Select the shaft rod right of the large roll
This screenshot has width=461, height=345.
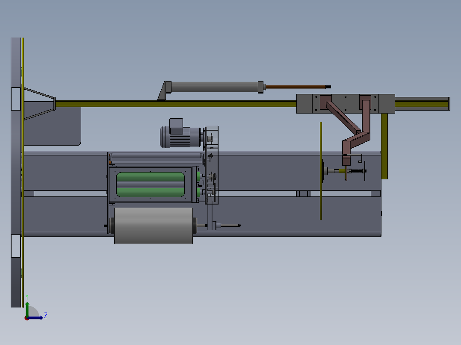[x=230, y=225]
